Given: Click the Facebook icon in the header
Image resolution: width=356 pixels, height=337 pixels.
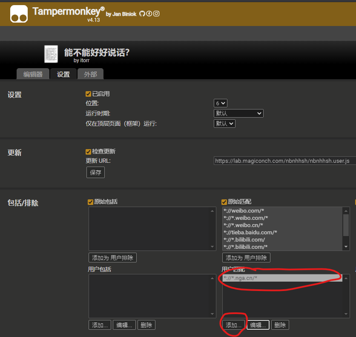Looking at the screenshot, I should [x=149, y=13].
